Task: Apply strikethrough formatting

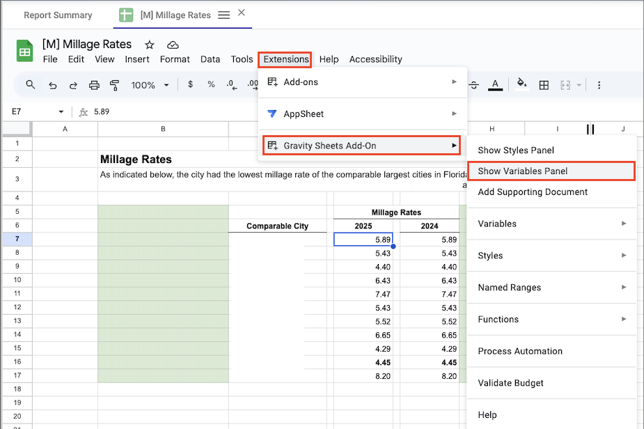Action: pos(473,85)
